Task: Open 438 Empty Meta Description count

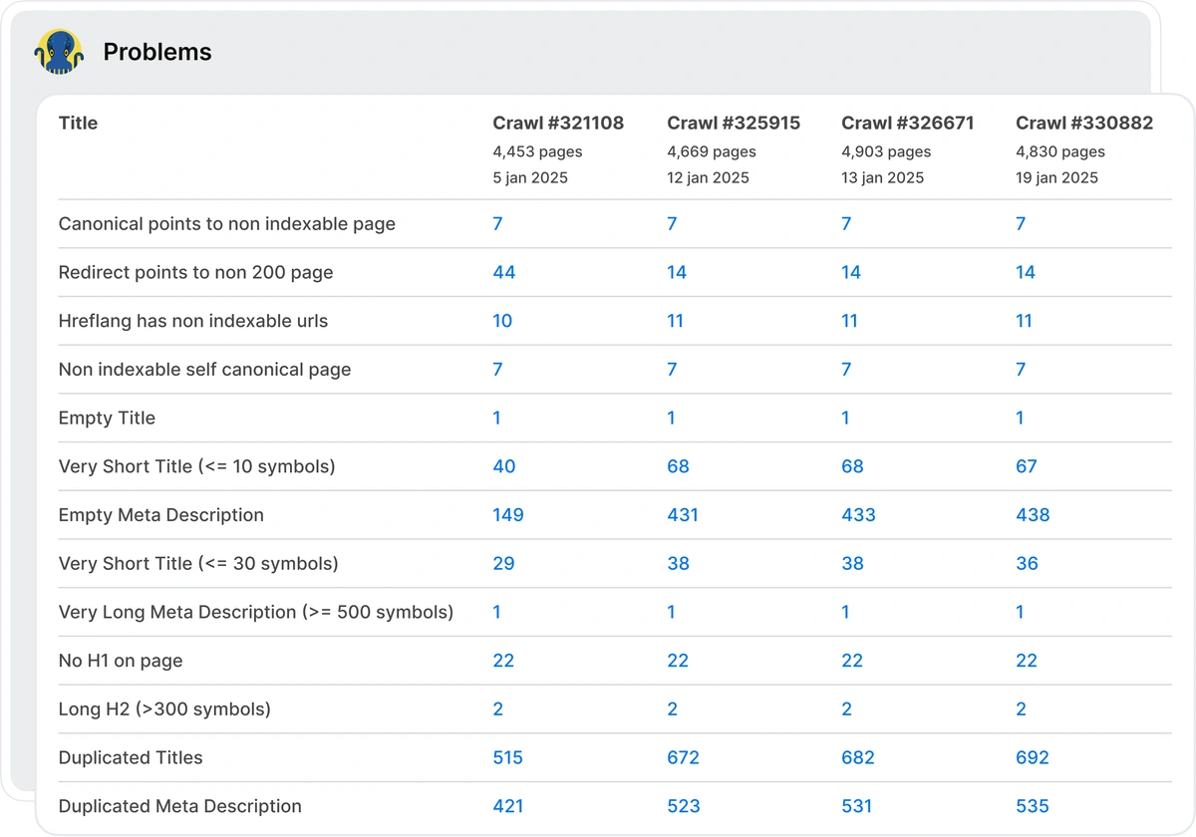Action: [1032, 515]
